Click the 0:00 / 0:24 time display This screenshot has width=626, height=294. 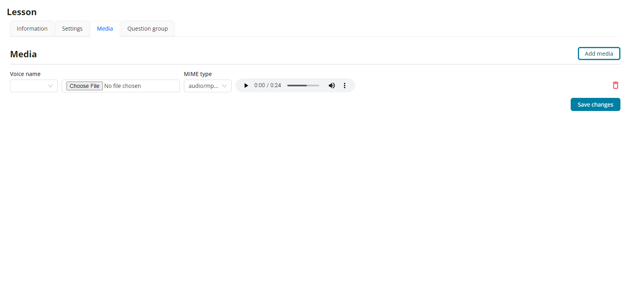[267, 86]
